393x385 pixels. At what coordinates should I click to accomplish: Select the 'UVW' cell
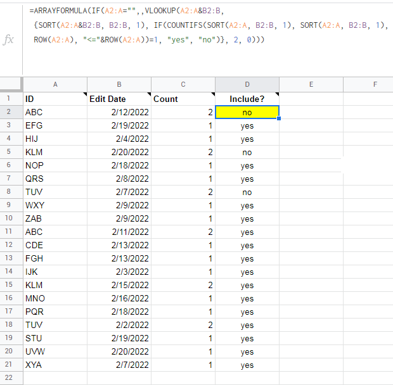click(55, 351)
